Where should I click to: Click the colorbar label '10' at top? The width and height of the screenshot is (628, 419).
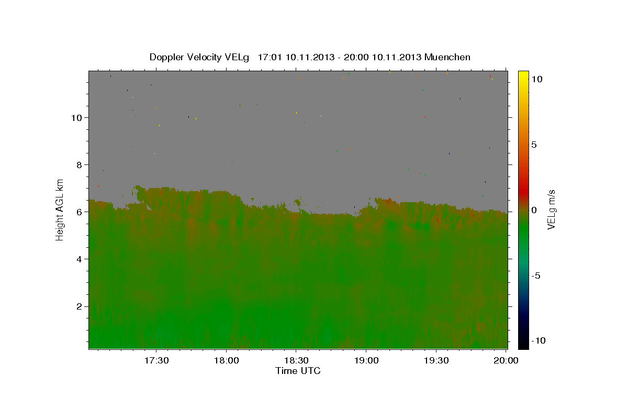pyautogui.click(x=536, y=79)
